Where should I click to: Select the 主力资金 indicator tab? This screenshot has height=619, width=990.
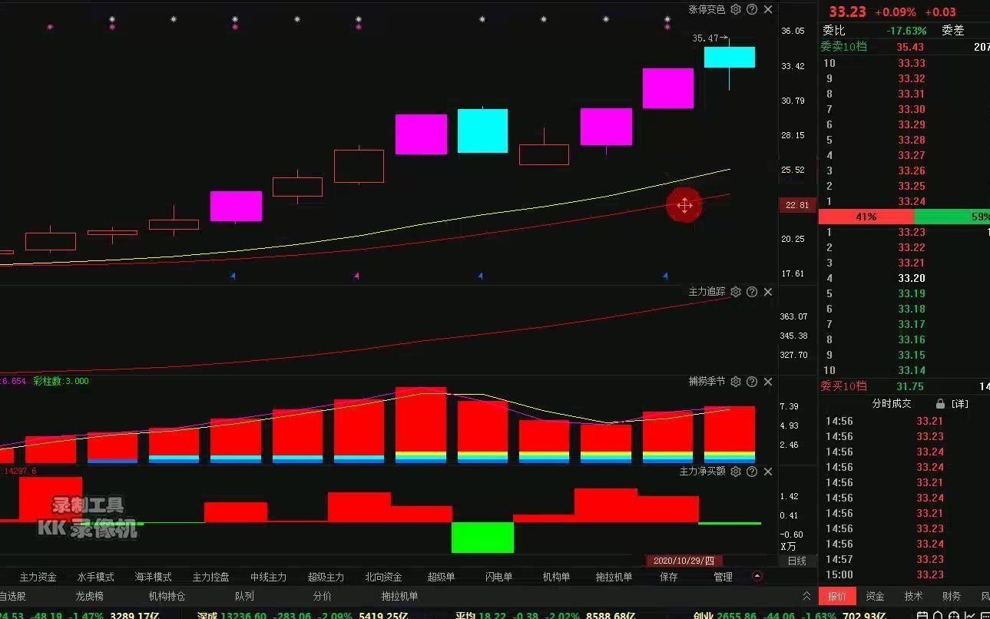point(38,577)
